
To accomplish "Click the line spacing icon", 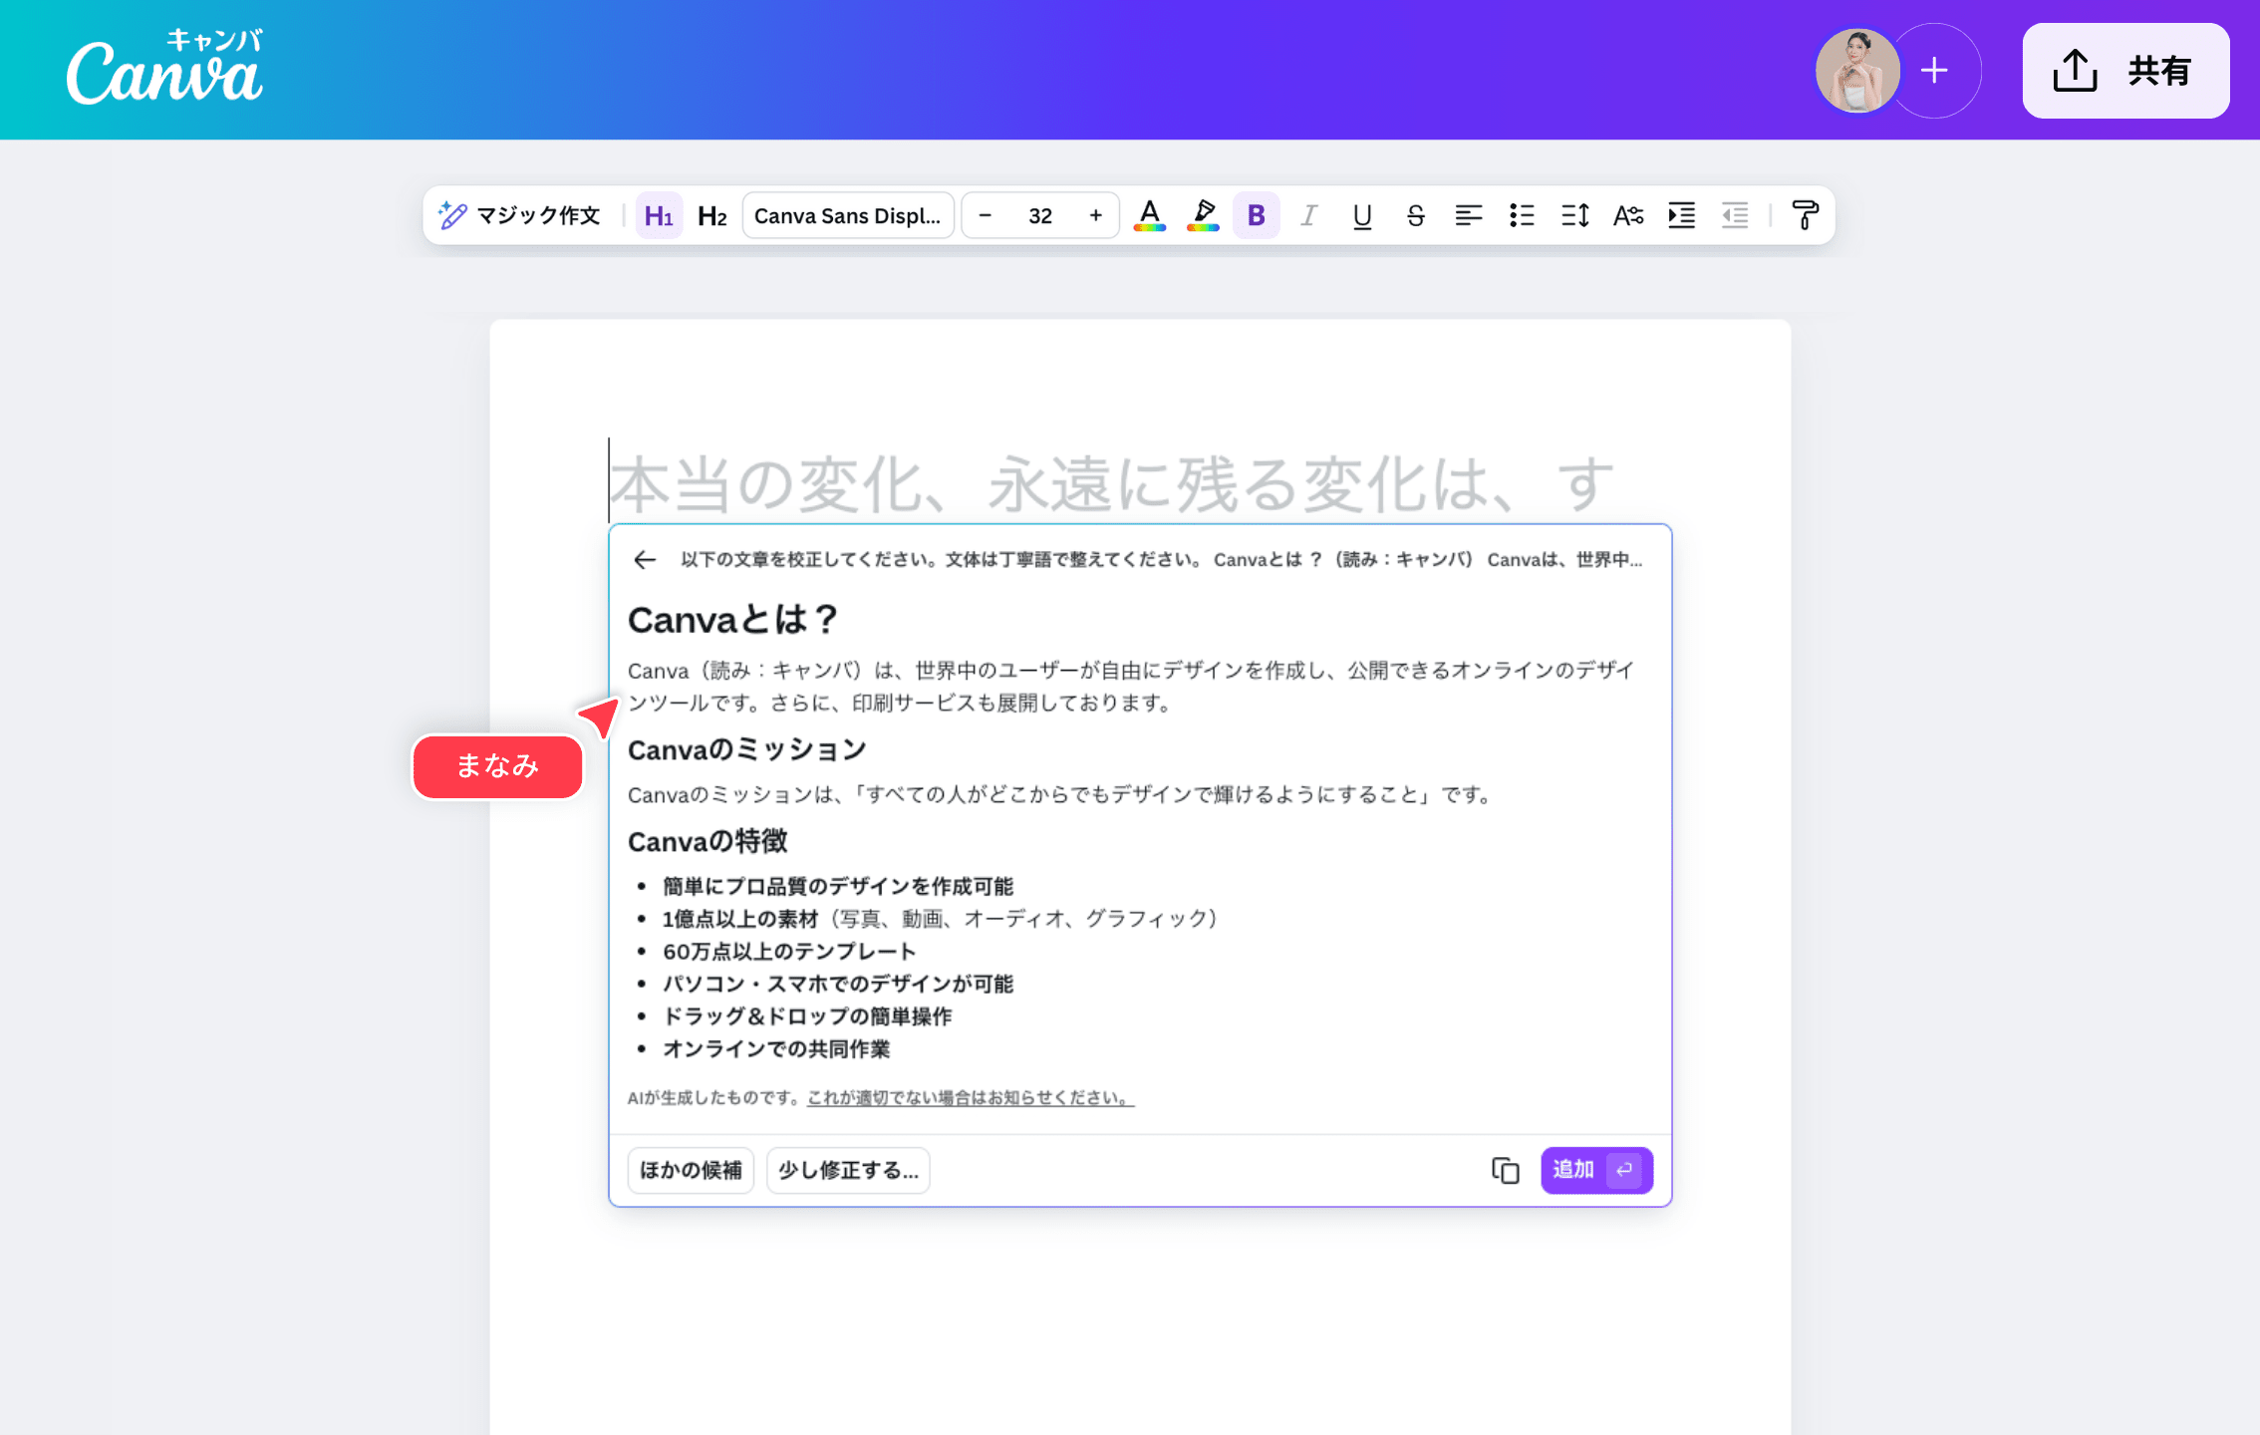I will pos(1574,215).
